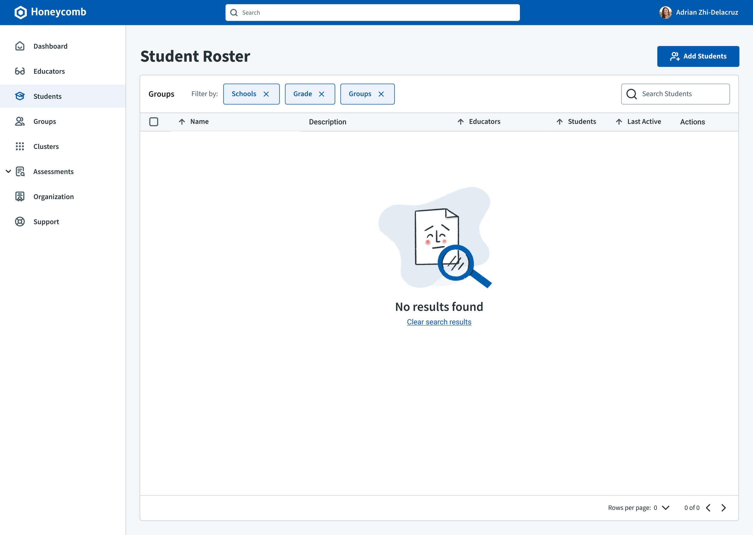This screenshot has height=535, width=753.
Task: Remove the Grade filter with X
Action: pos(321,94)
